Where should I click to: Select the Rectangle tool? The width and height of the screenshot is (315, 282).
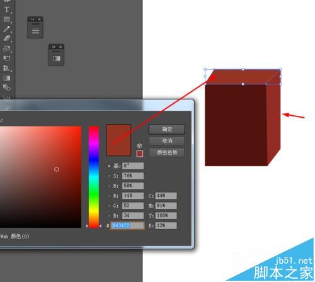7,20
